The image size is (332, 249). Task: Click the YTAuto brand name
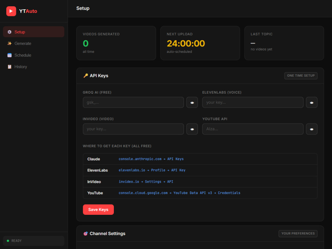(x=28, y=11)
